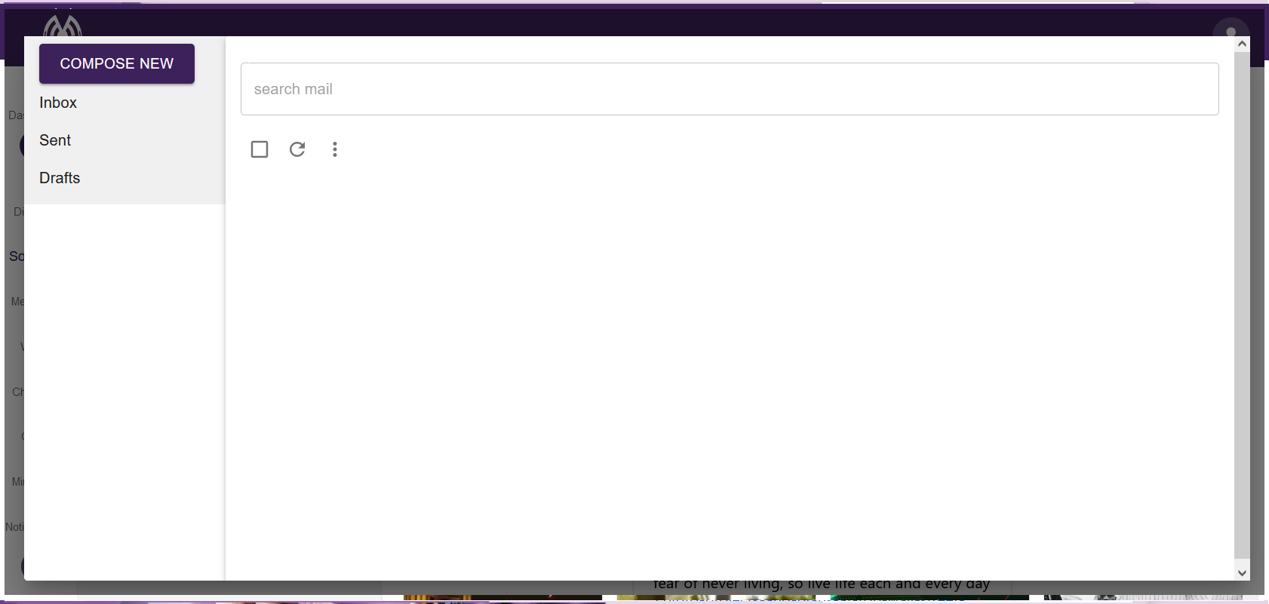The image size is (1269, 604).
Task: Focus the search mail field
Action: click(729, 89)
